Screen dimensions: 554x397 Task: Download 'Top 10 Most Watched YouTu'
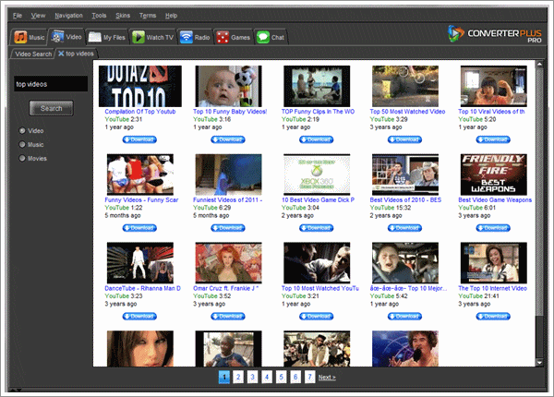[316, 316]
